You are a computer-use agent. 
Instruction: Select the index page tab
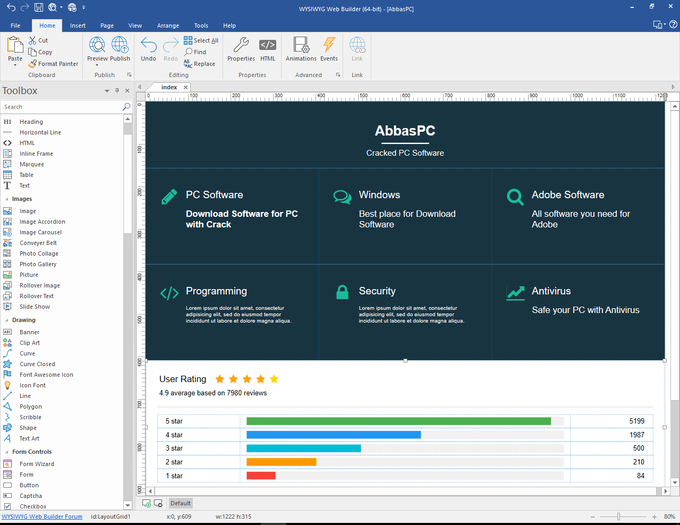(x=169, y=87)
